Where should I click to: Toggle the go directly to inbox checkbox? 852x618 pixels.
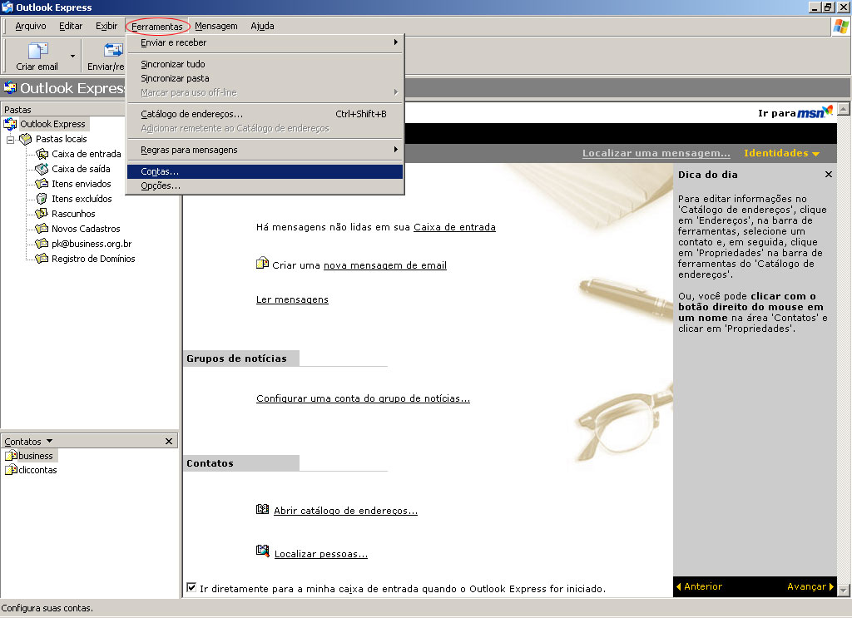[191, 587]
